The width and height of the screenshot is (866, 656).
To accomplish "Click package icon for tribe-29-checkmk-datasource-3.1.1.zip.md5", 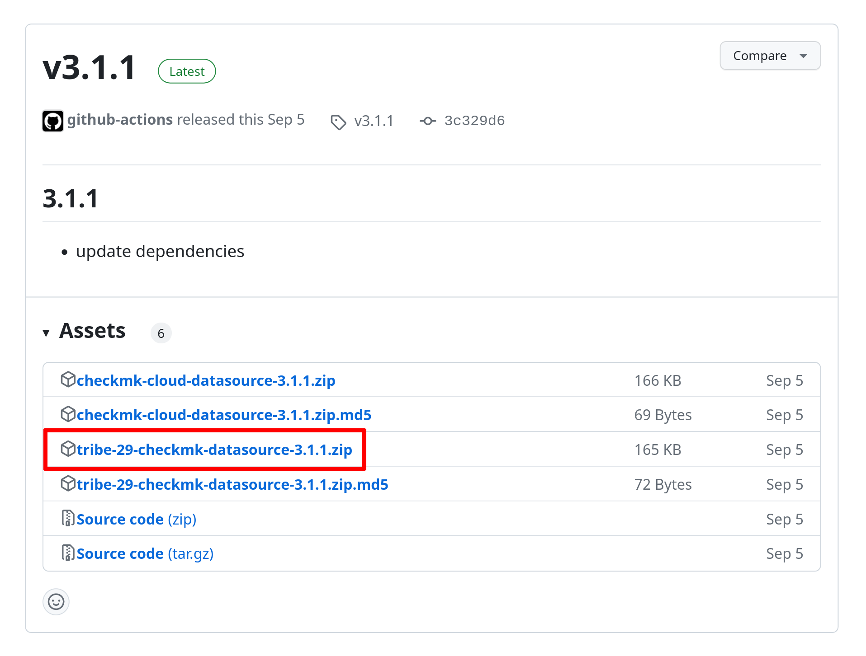I will coord(68,483).
